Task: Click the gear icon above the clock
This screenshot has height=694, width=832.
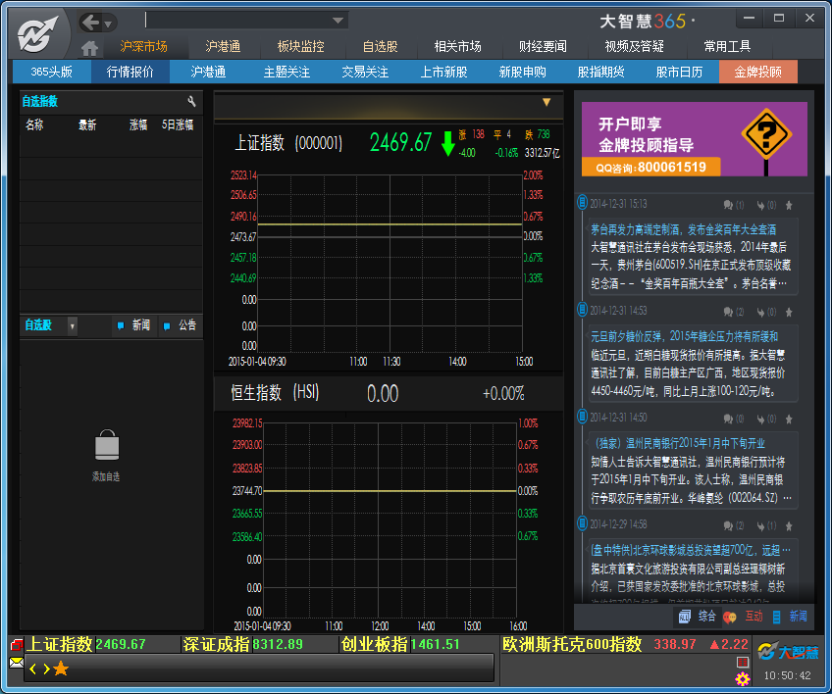Action: pos(743,678)
